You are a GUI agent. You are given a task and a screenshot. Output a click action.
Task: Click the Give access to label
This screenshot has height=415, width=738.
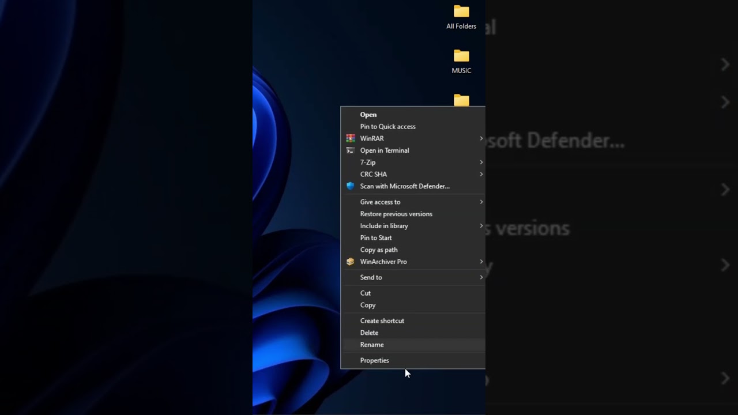380,202
